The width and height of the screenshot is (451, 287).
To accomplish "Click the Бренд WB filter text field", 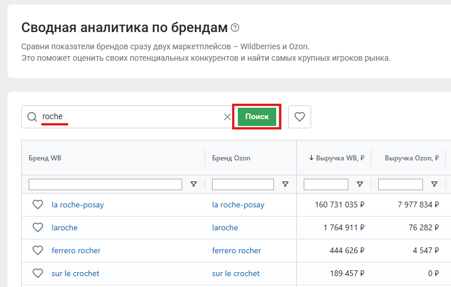I will coord(105,184).
